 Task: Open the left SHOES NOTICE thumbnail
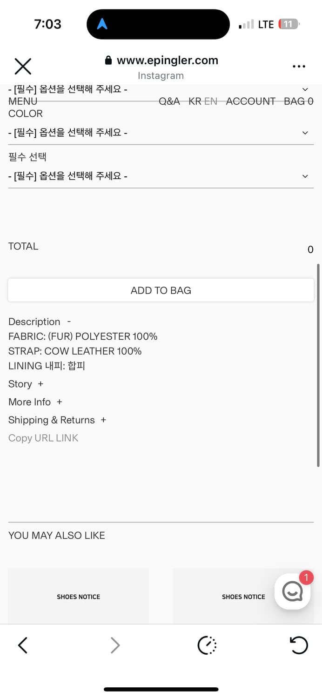[79, 596]
